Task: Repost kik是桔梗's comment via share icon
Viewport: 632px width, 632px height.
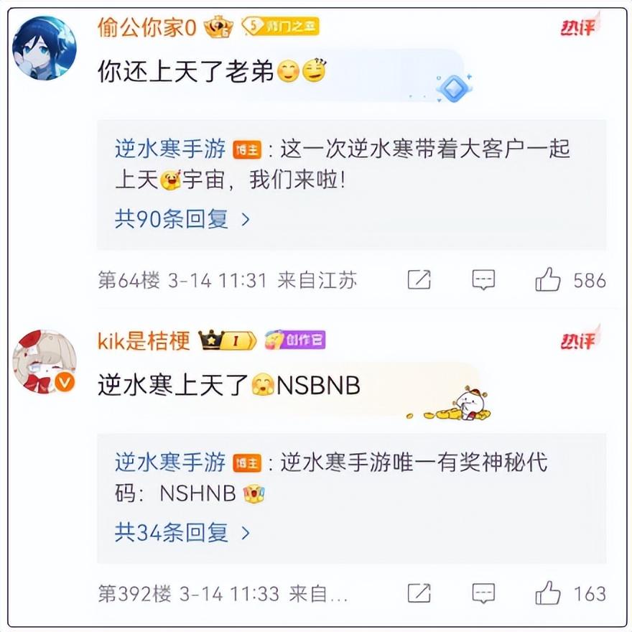Action: (419, 593)
